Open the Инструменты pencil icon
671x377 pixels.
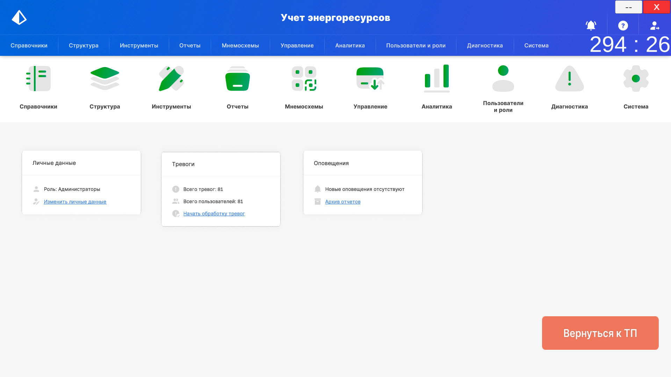click(x=171, y=79)
